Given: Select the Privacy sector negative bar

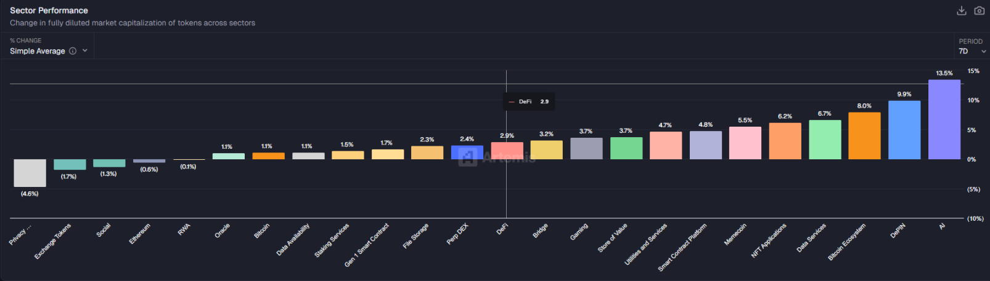Looking at the screenshot, I should [x=30, y=173].
